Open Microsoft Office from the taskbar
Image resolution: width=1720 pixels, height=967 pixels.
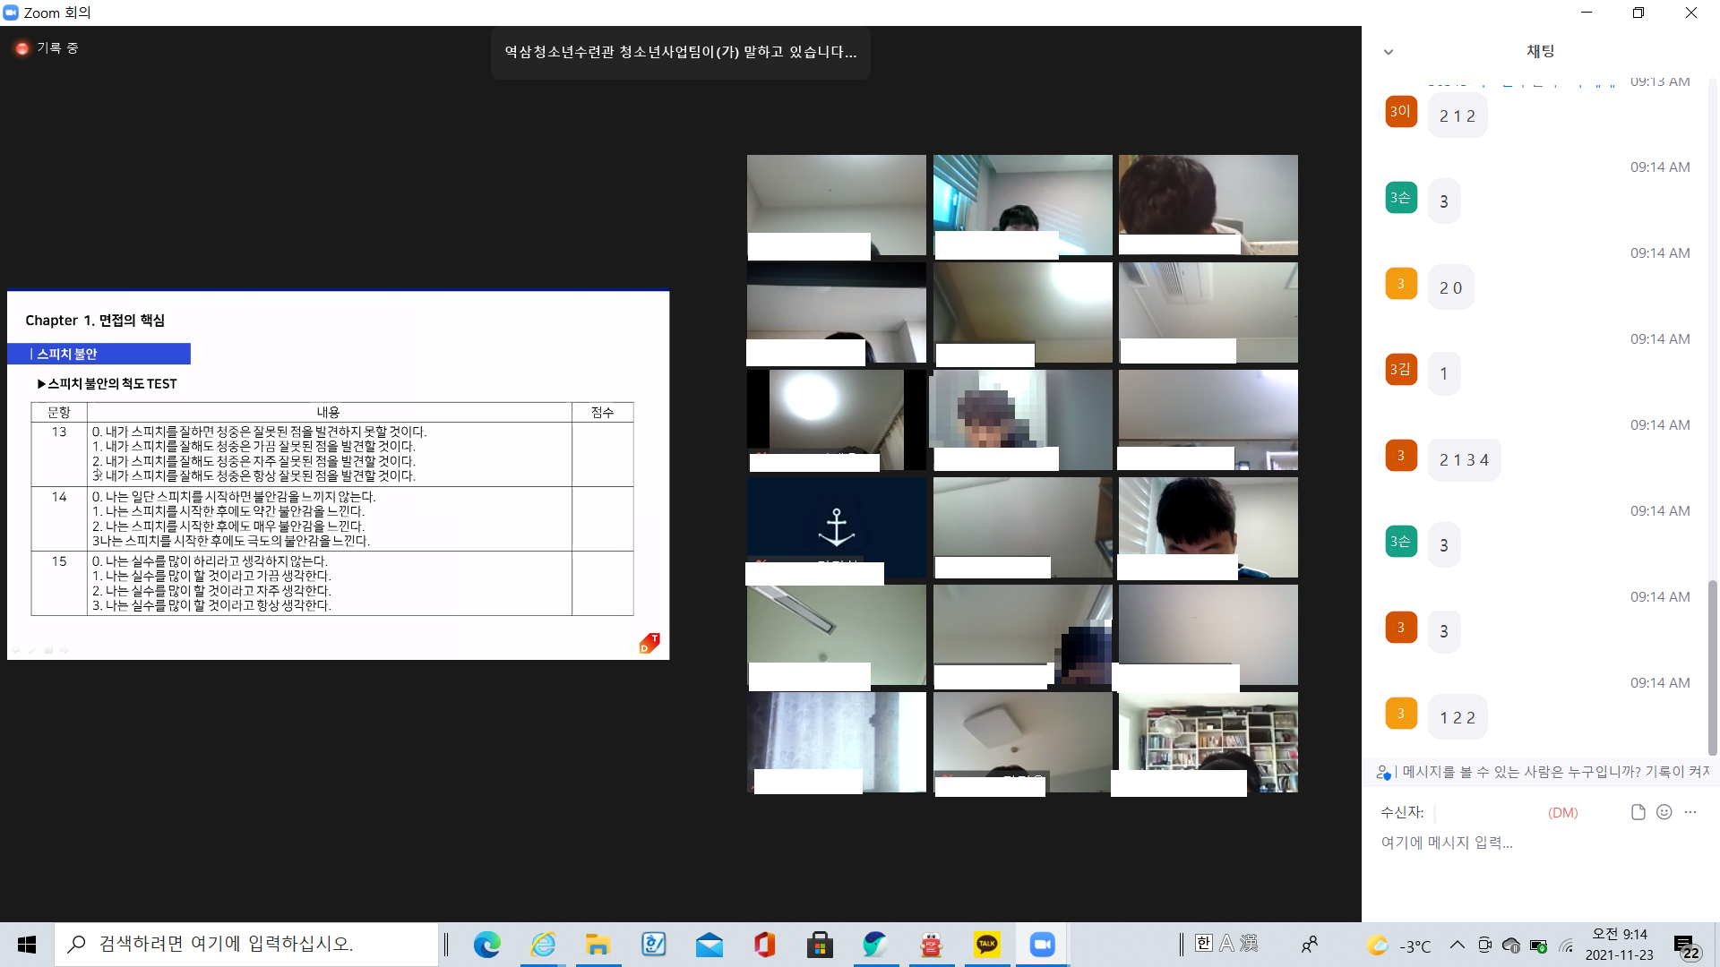tap(764, 945)
